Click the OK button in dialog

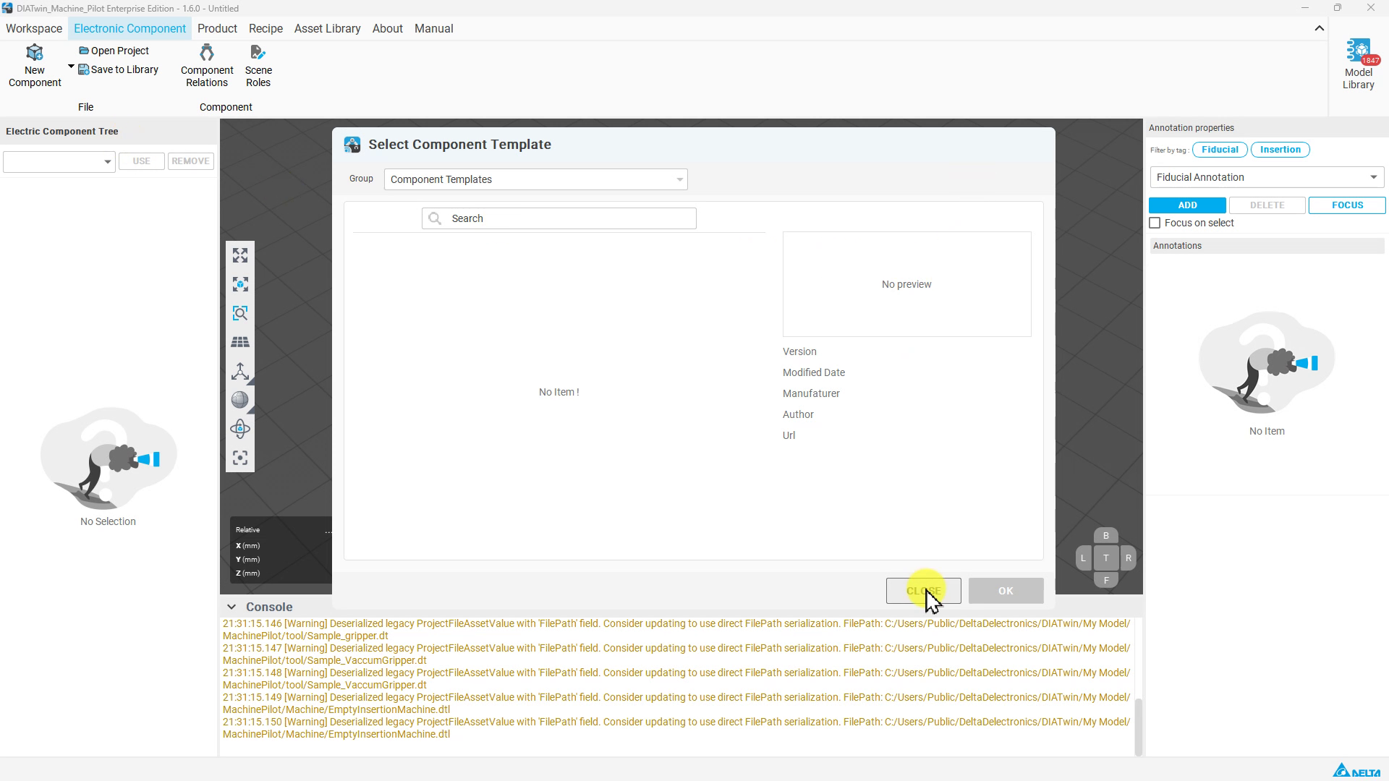point(1006,591)
